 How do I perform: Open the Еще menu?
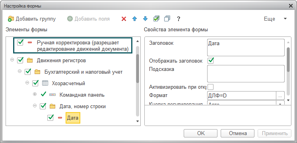click(x=275, y=19)
